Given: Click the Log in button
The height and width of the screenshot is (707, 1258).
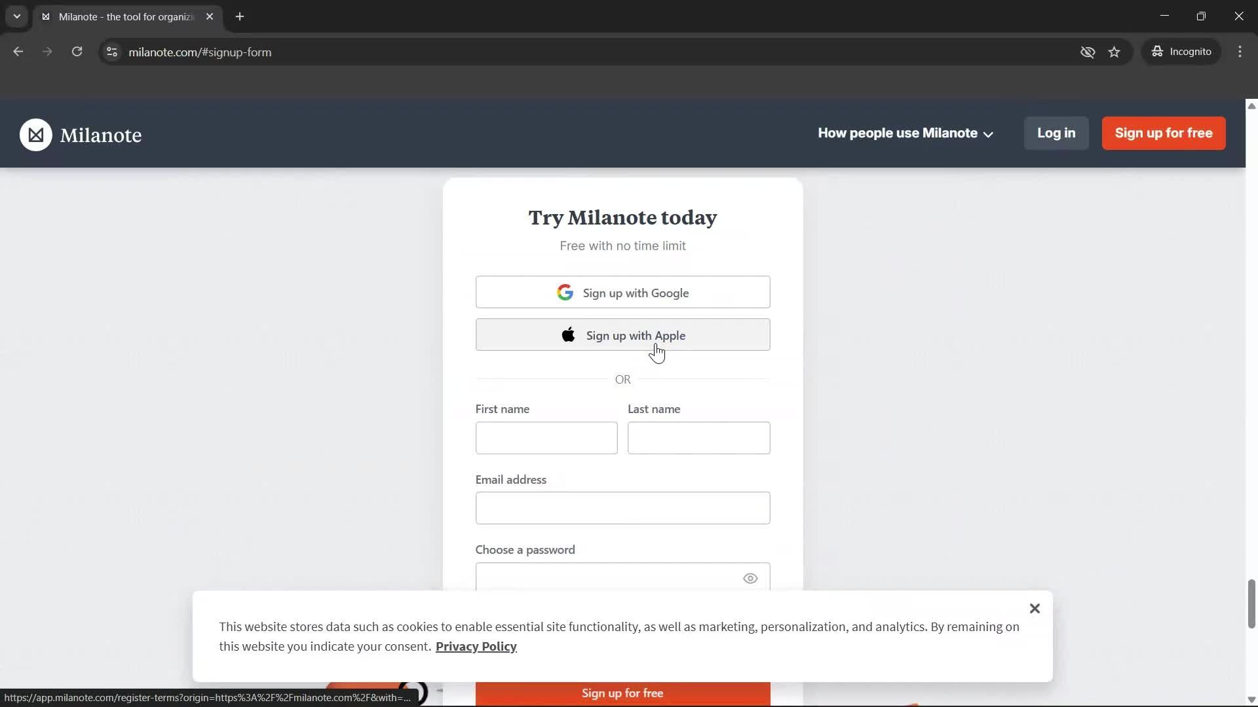Looking at the screenshot, I should (1056, 133).
